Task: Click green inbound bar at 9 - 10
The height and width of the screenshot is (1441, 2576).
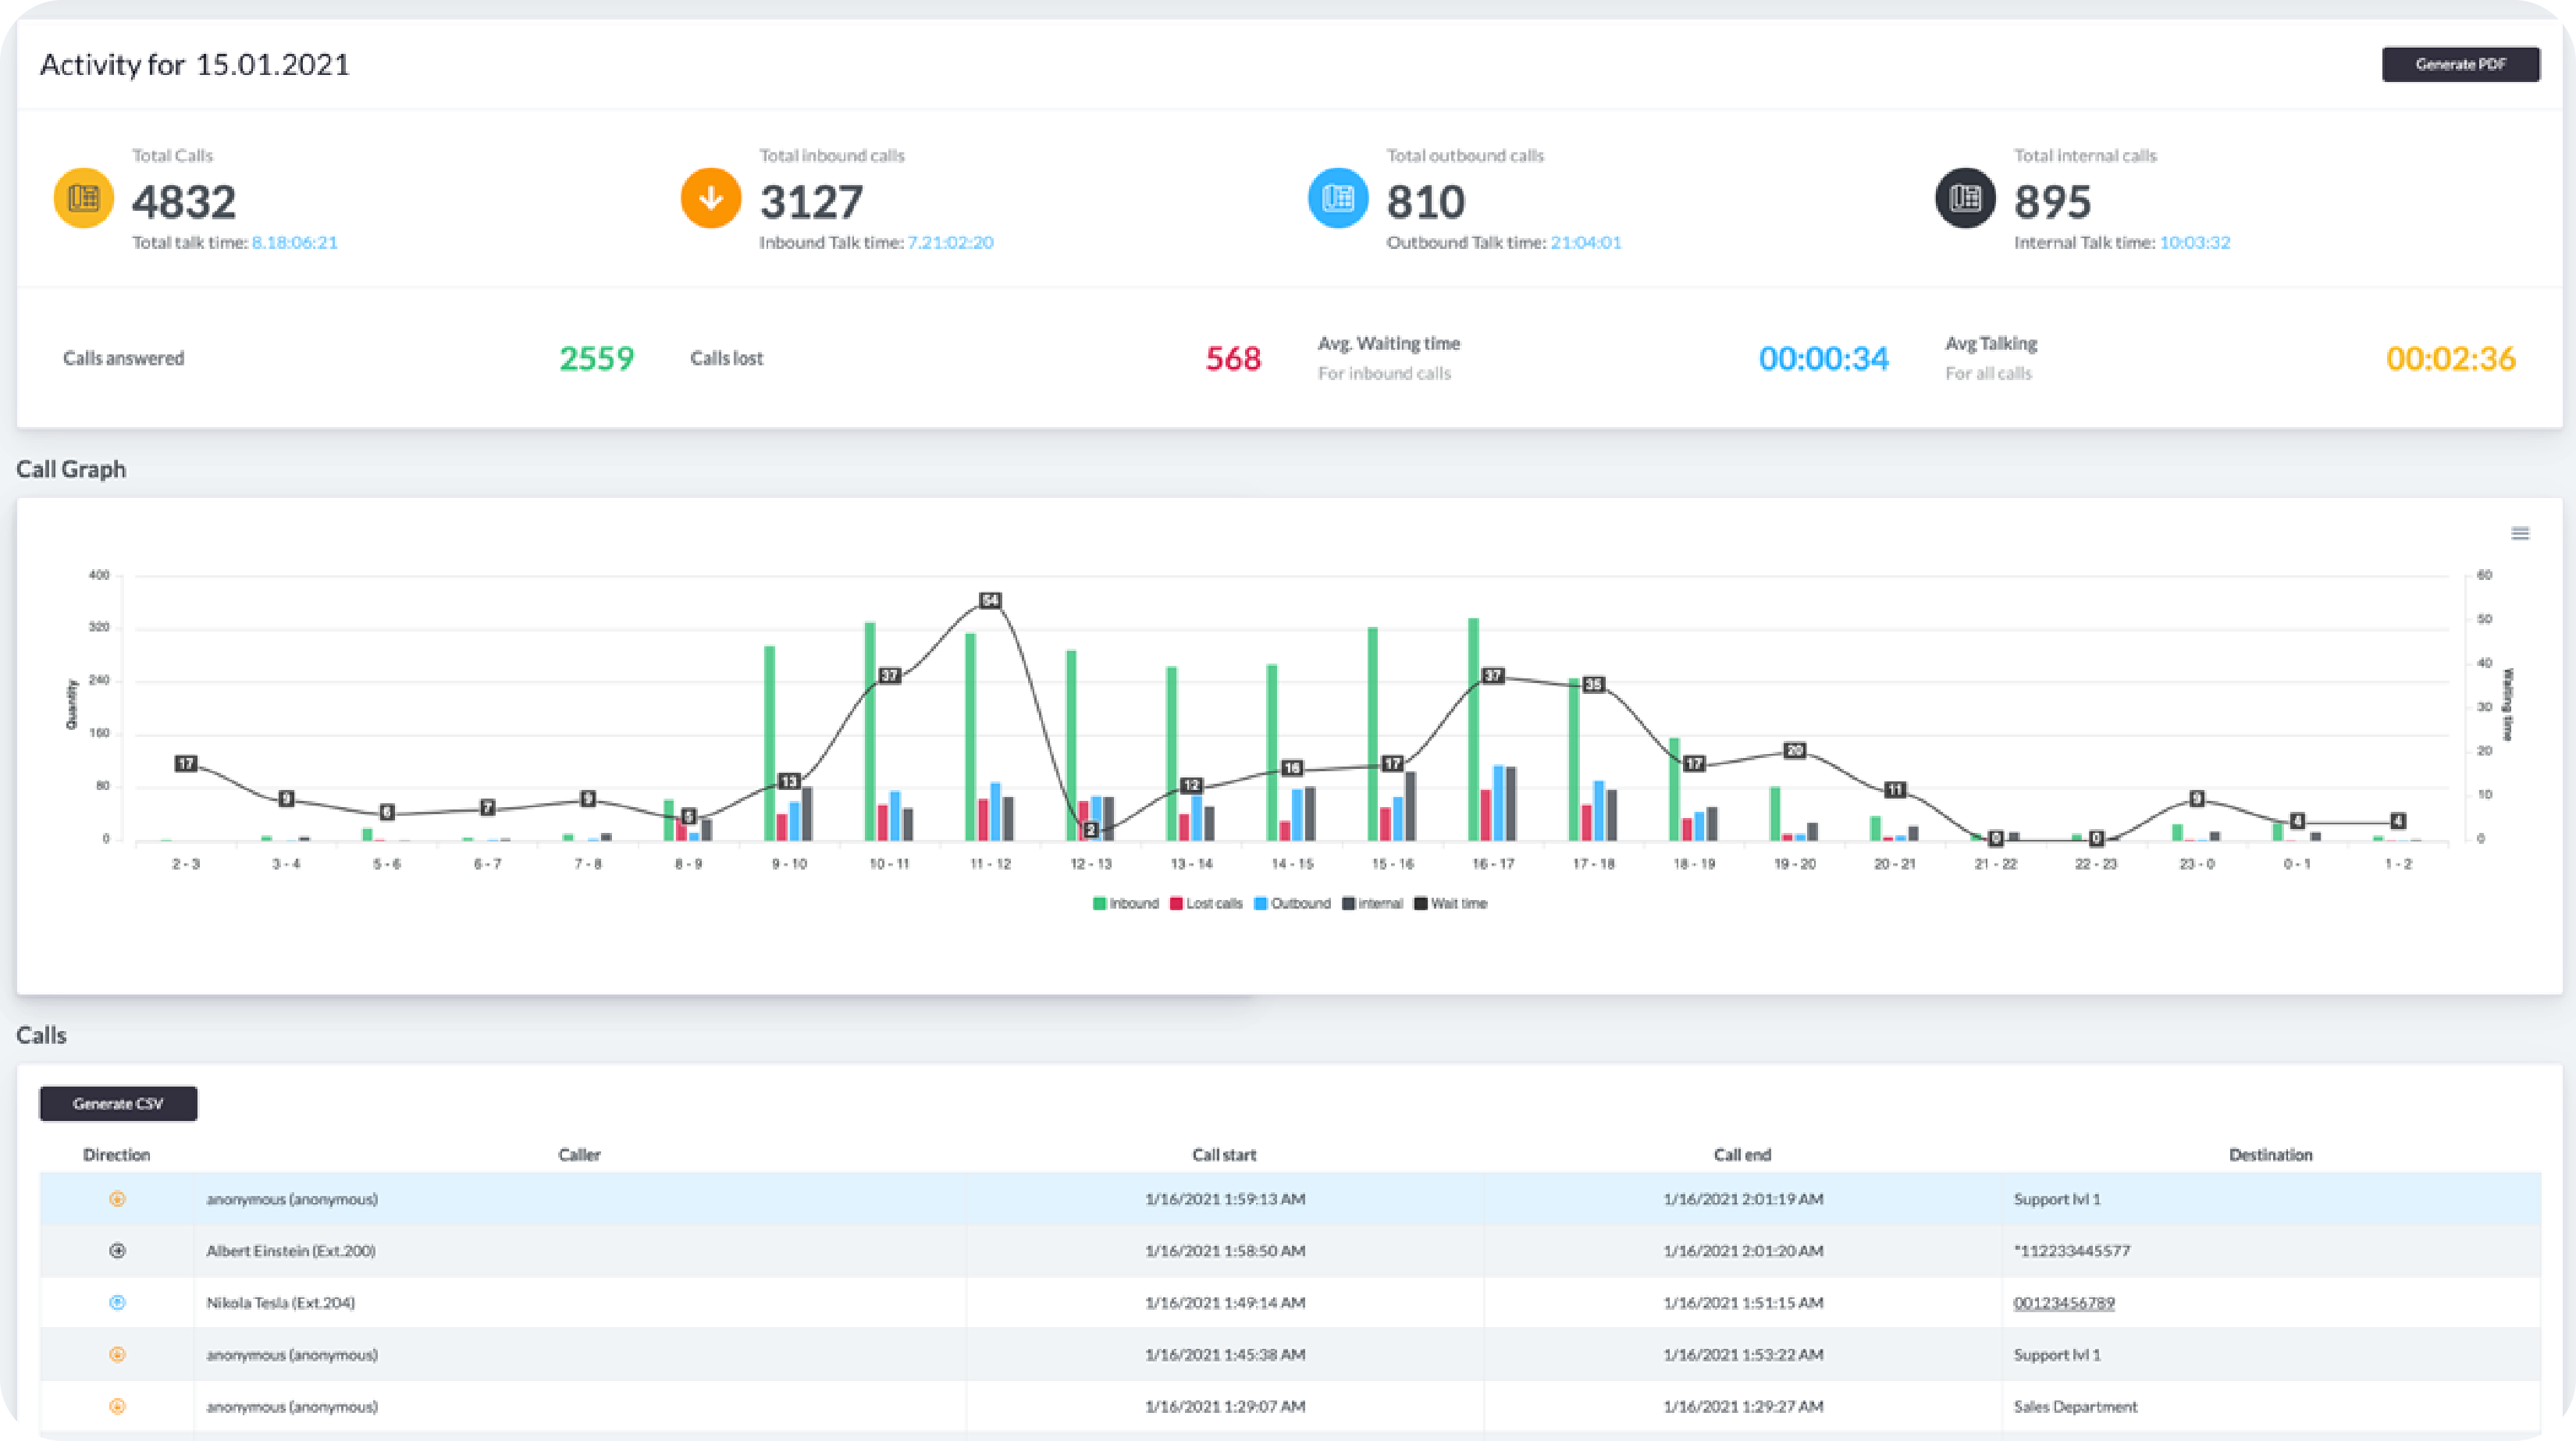Action: coord(770,743)
